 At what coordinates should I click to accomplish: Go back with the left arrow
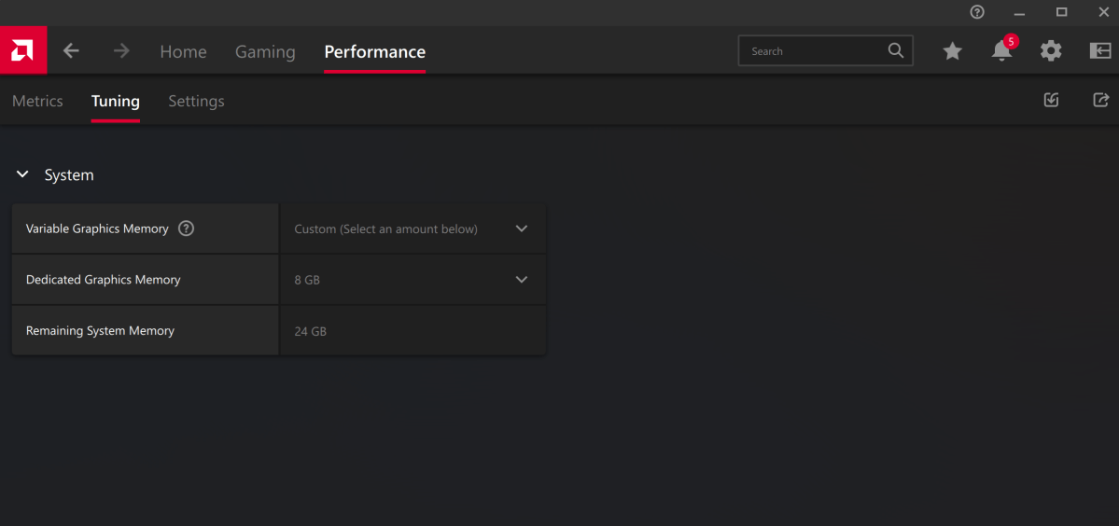point(71,50)
